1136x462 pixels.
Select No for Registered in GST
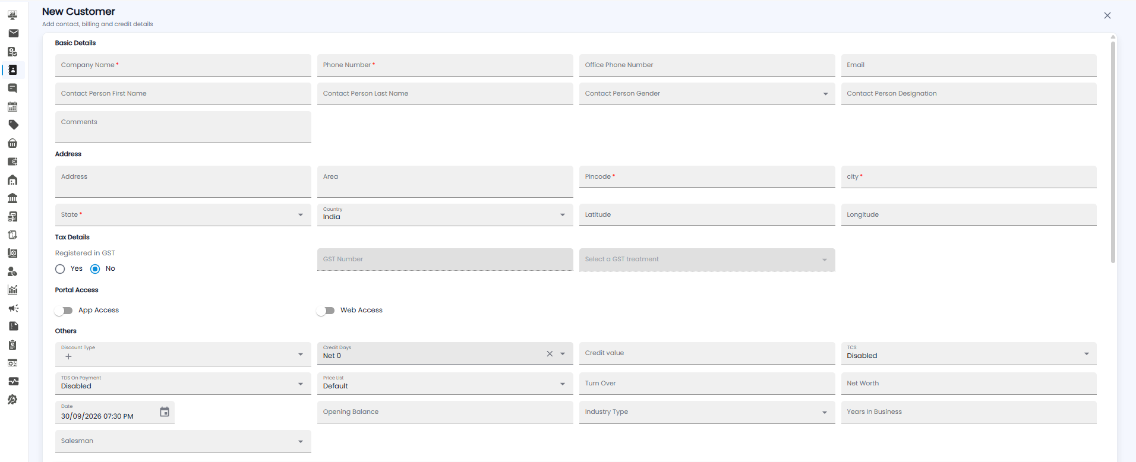pyautogui.click(x=95, y=269)
